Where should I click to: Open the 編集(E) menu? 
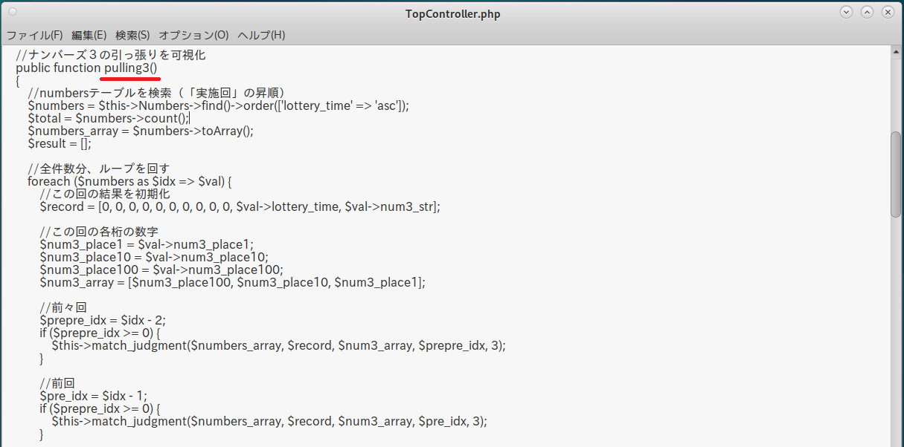point(89,35)
